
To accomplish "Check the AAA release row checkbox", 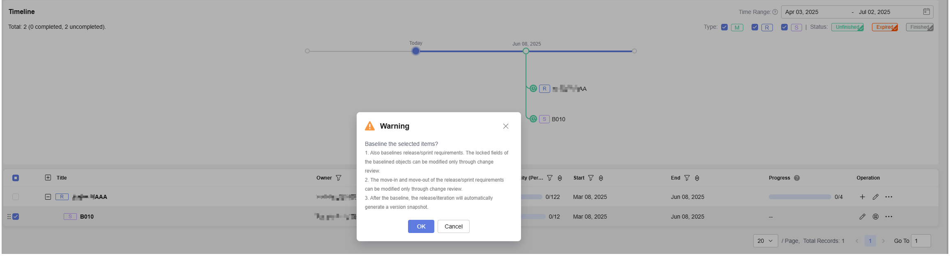I will tap(16, 197).
